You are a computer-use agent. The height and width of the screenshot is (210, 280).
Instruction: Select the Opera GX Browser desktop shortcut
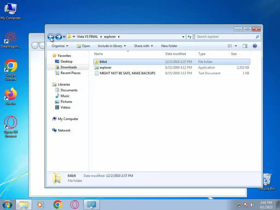(11, 127)
